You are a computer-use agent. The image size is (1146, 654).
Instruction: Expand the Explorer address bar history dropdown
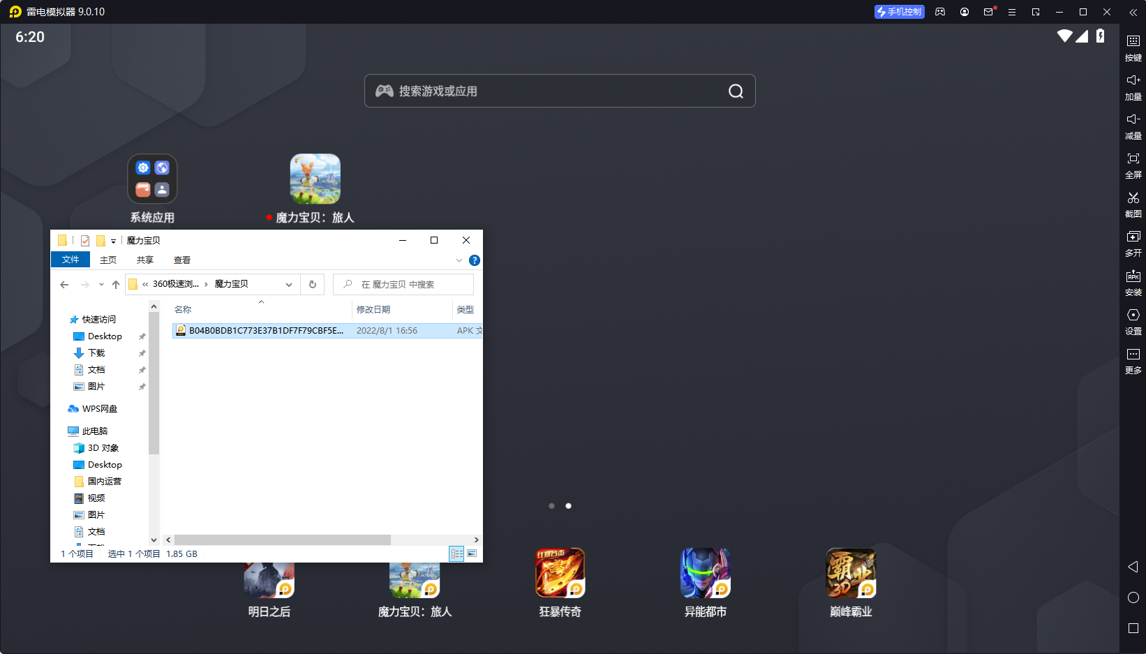[x=289, y=285]
